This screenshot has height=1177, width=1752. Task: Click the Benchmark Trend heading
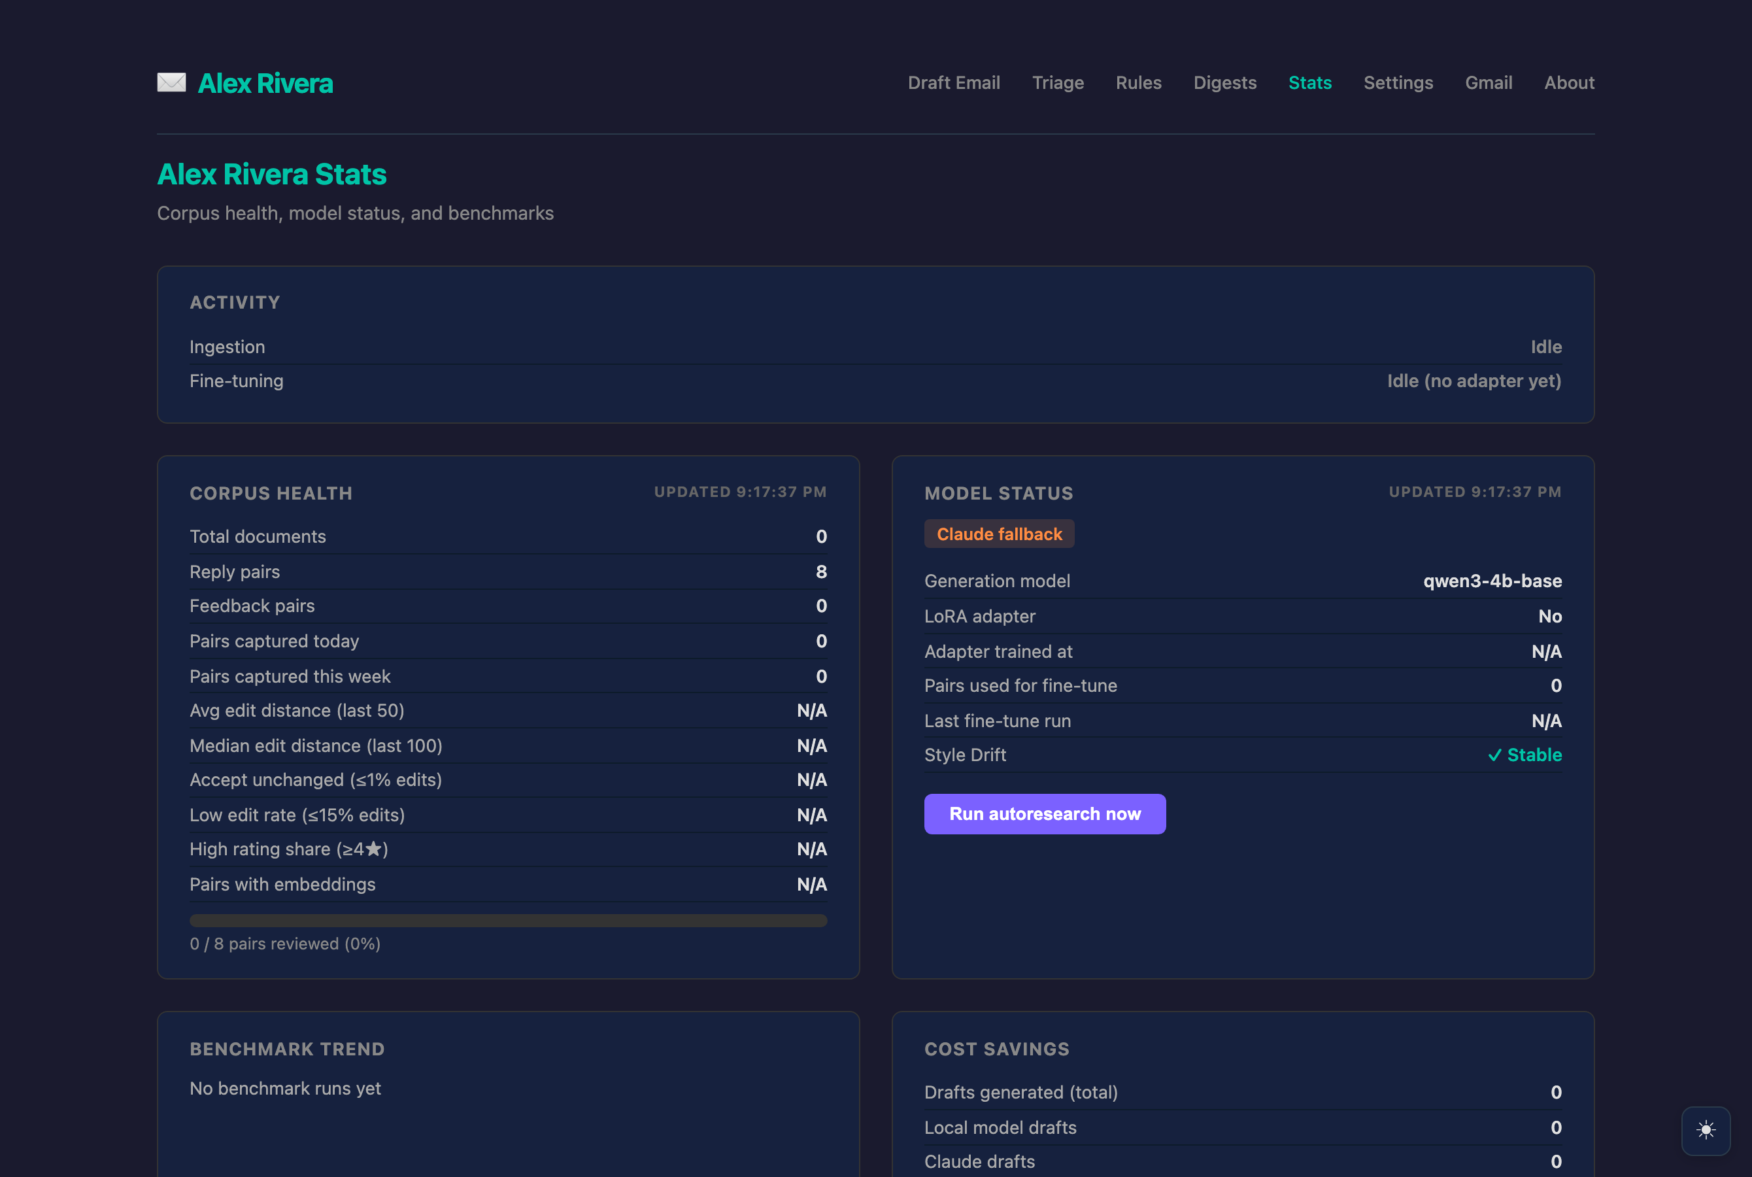(286, 1049)
